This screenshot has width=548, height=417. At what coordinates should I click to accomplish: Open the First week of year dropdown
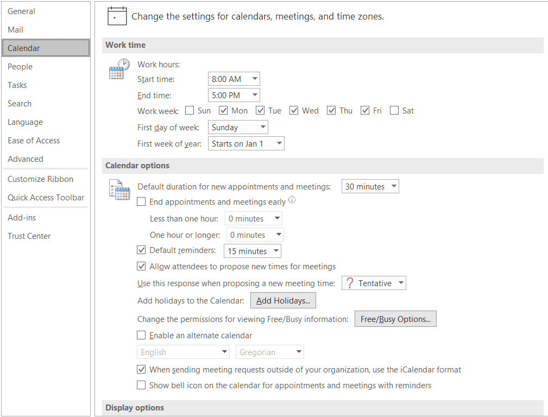246,143
